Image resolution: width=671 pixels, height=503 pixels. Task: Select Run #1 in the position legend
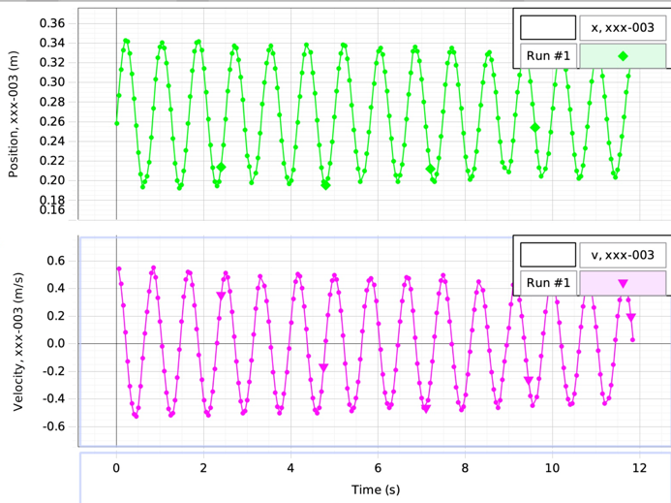(548, 55)
